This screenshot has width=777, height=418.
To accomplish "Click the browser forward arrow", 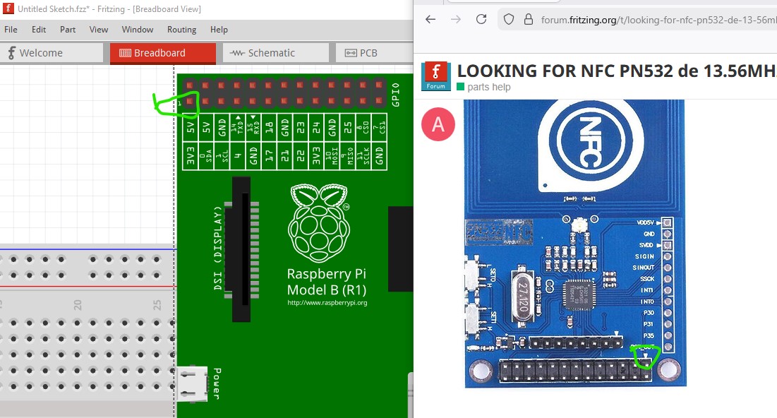I will click(456, 19).
